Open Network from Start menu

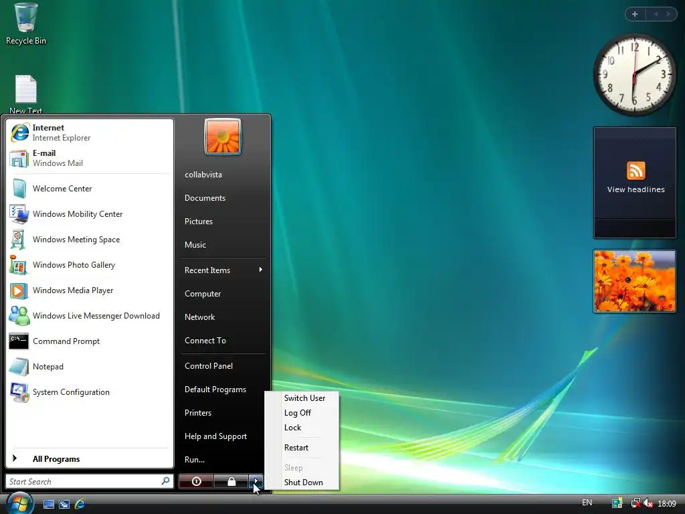pyautogui.click(x=223, y=317)
